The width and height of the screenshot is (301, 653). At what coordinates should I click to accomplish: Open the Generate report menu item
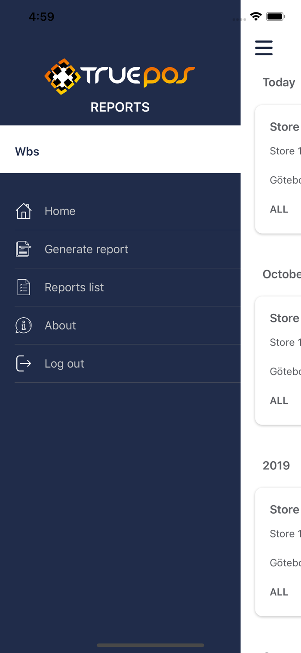(128, 249)
